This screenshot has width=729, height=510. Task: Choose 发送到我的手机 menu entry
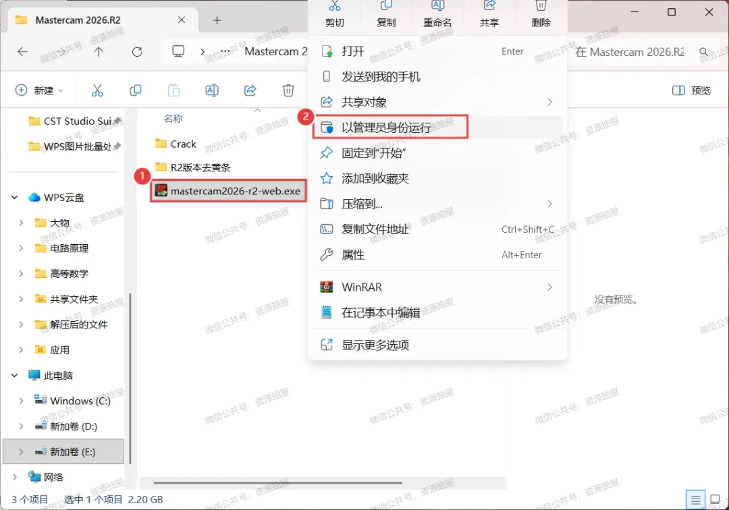[x=437, y=77]
